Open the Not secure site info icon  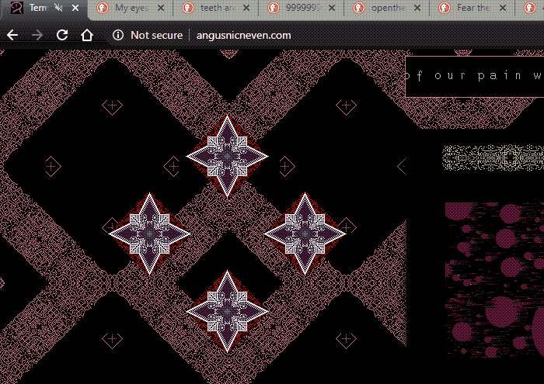[x=118, y=35]
